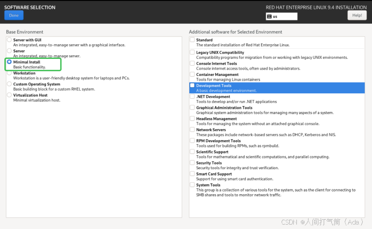Tick the Network Servers checkbox

(x=192, y=129)
